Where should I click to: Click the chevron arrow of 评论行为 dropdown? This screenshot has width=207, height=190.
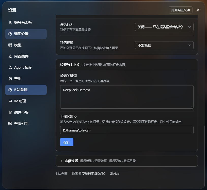189,27
